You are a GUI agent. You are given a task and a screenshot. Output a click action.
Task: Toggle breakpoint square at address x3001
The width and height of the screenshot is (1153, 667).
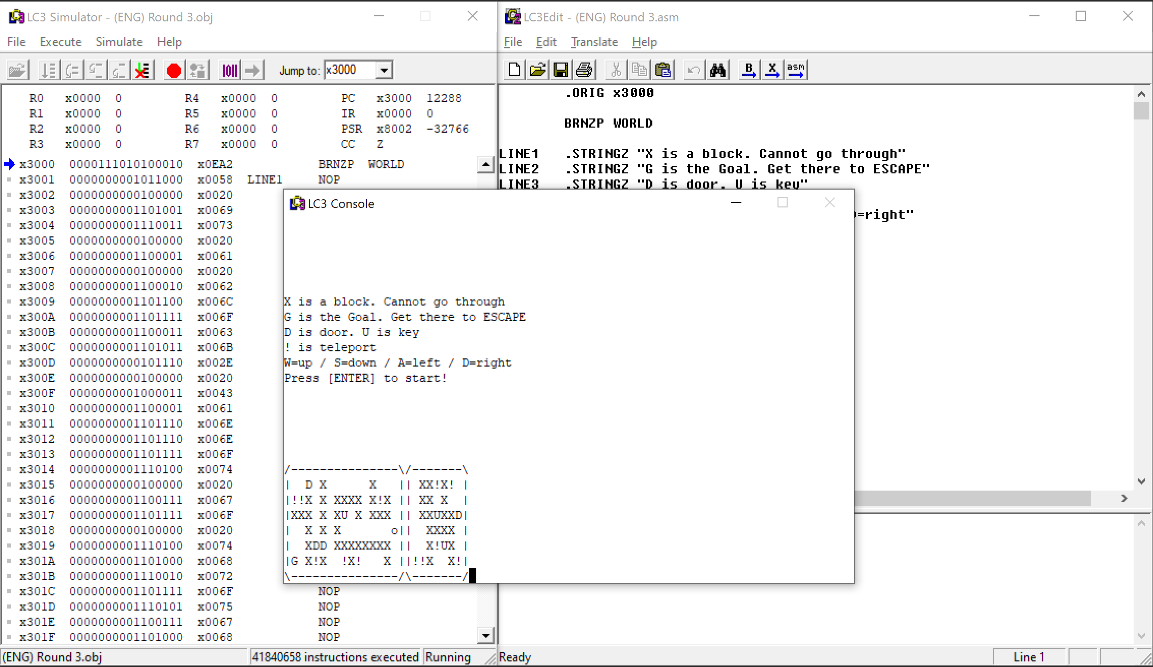pos(9,179)
